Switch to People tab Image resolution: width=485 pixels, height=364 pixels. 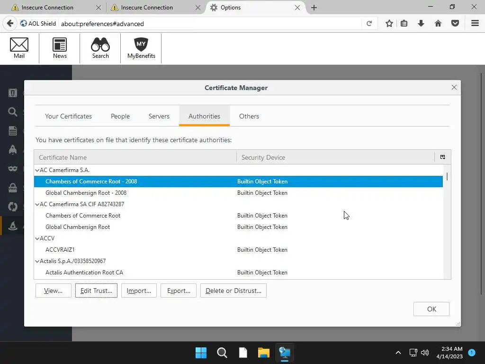pos(120,116)
